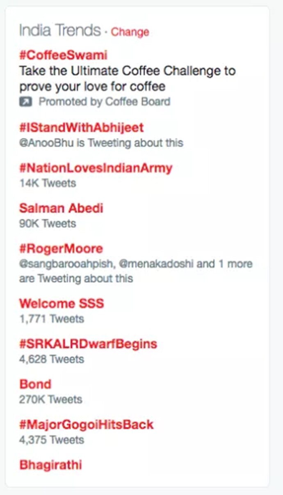The width and height of the screenshot is (283, 495).
Task: View the #SRKALRDwarfBegins hashtag
Action: pos(88,344)
